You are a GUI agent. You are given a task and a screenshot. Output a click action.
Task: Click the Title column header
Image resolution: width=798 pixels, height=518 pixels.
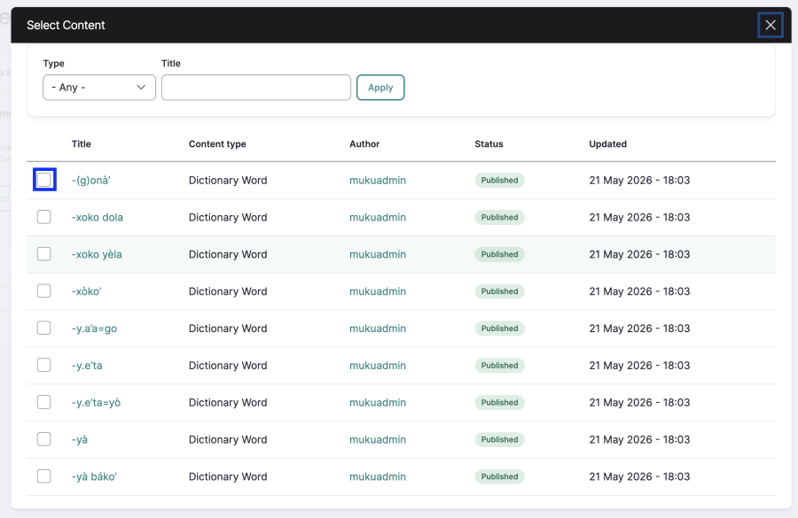(82, 143)
